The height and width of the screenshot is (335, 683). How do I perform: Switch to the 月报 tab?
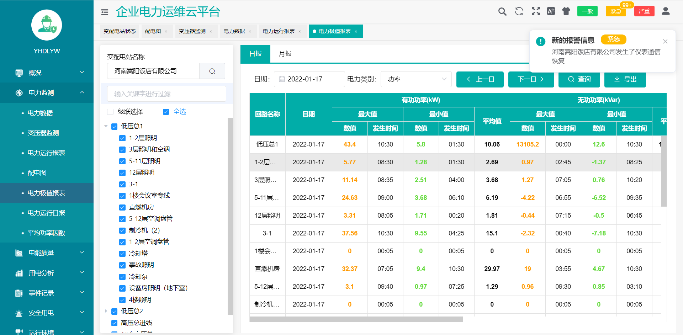(285, 54)
